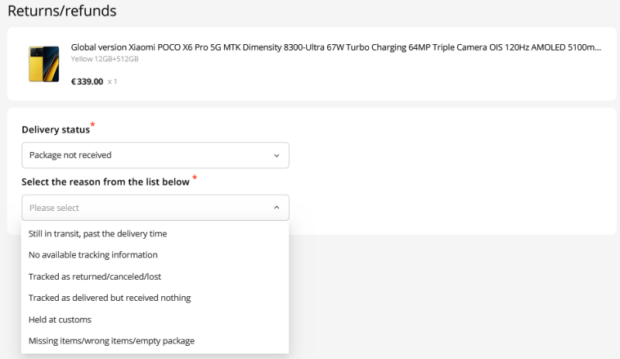Click the €339.00 price

[87, 81]
